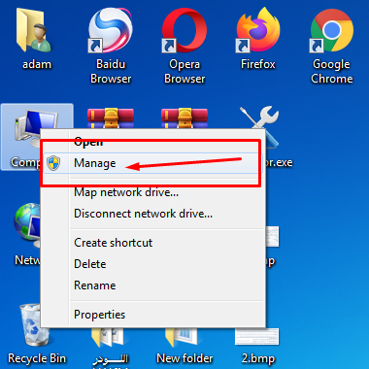Select first WinRAR archive icon beside Computer
Image resolution: width=369 pixels, height=369 pixels.
coord(111,118)
